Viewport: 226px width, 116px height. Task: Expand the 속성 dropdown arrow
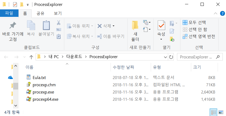pos(161,39)
